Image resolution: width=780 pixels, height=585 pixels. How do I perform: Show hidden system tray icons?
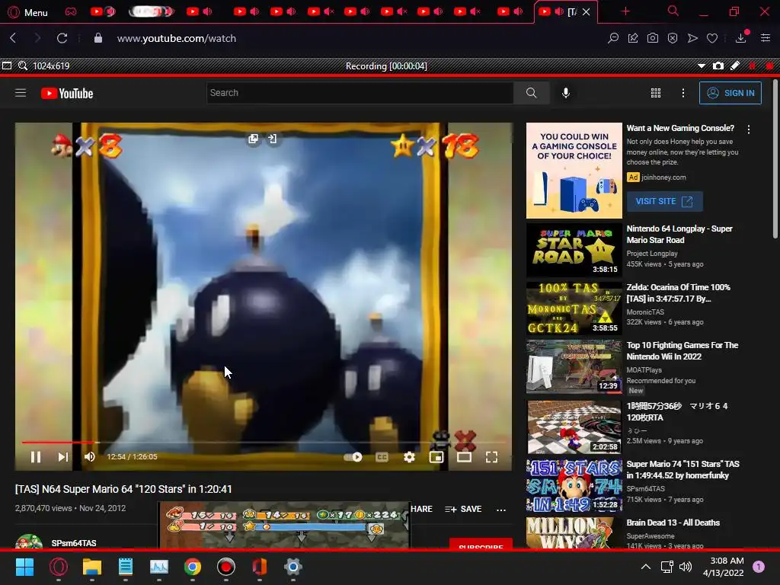tap(645, 567)
